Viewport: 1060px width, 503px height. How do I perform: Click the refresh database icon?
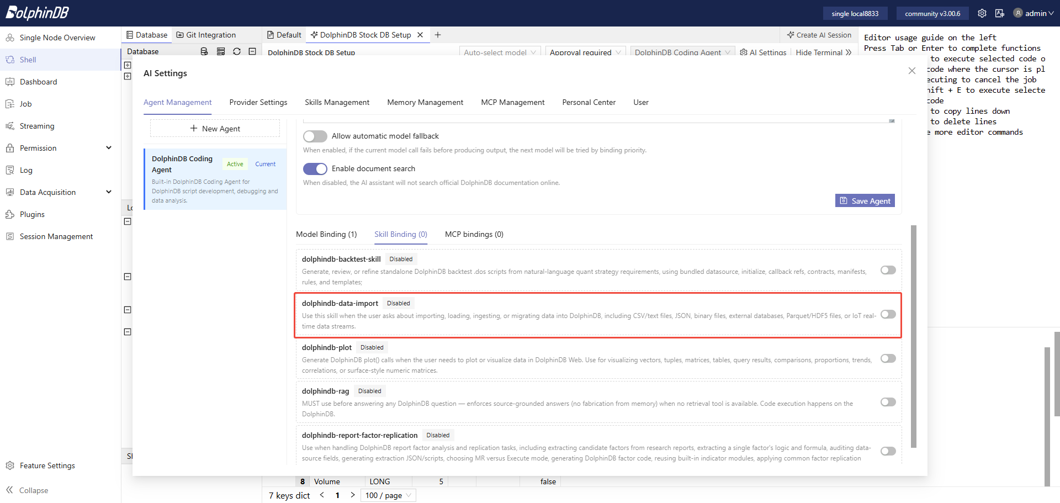[x=237, y=51]
